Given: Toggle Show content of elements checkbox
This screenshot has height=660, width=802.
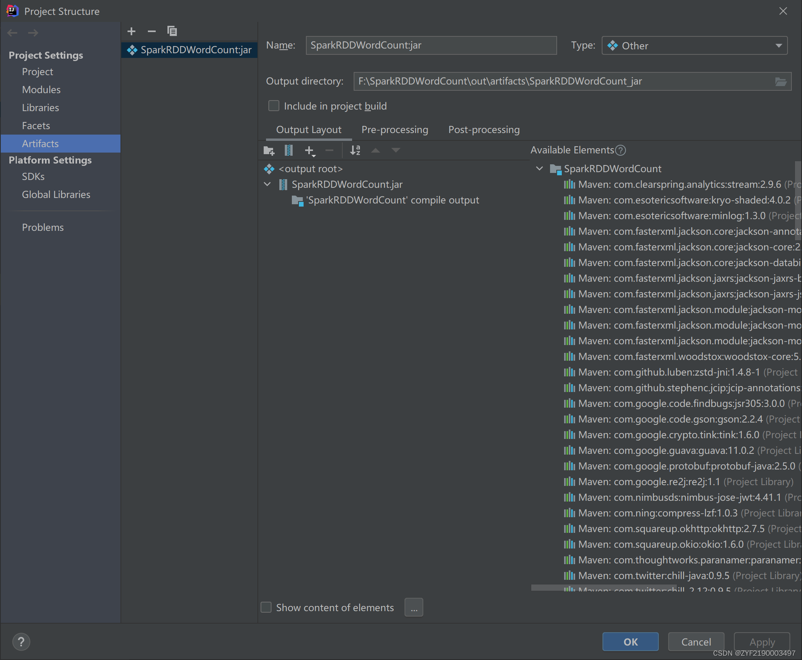Looking at the screenshot, I should coord(266,607).
